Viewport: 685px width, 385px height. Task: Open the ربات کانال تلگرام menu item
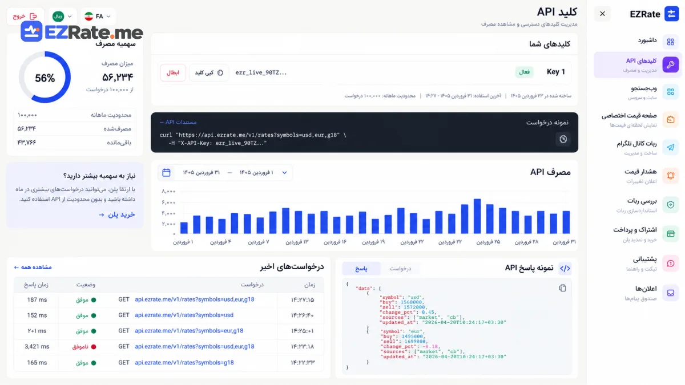click(638, 147)
